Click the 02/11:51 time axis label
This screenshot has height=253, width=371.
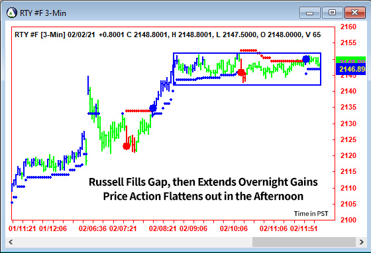(x=304, y=228)
